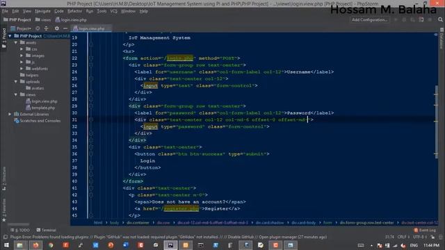This screenshot has width=445, height=250.
Task: Select the login.view.php editor tab
Action: pyautogui.click(x=91, y=28)
